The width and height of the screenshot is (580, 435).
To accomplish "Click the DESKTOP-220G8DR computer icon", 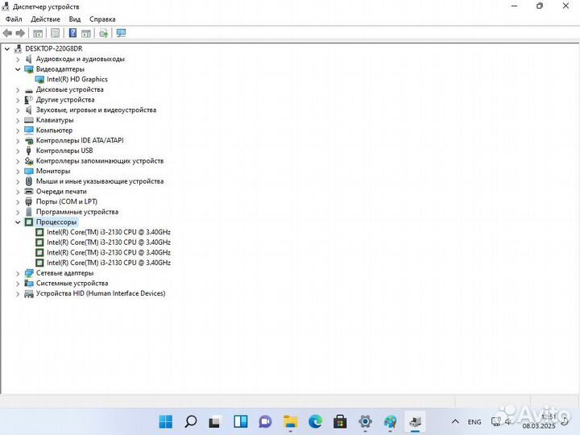I will (x=18, y=49).
